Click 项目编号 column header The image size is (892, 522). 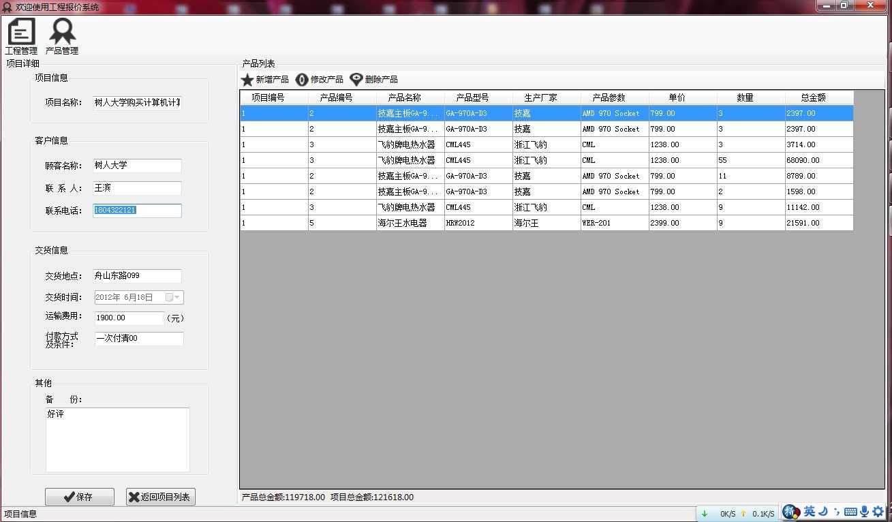(x=274, y=98)
